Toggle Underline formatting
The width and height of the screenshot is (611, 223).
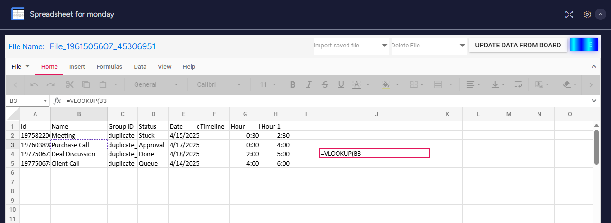pos(341,84)
